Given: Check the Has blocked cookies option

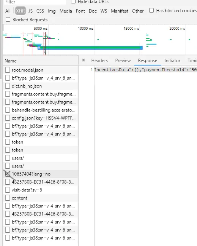Looking at the screenshot, I should (151, 11).
